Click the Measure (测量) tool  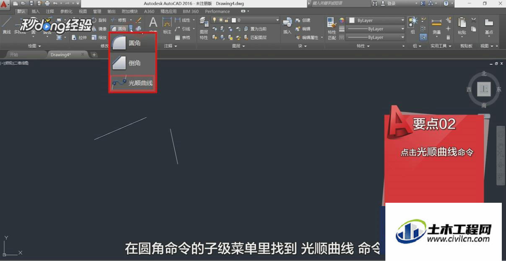click(x=436, y=26)
